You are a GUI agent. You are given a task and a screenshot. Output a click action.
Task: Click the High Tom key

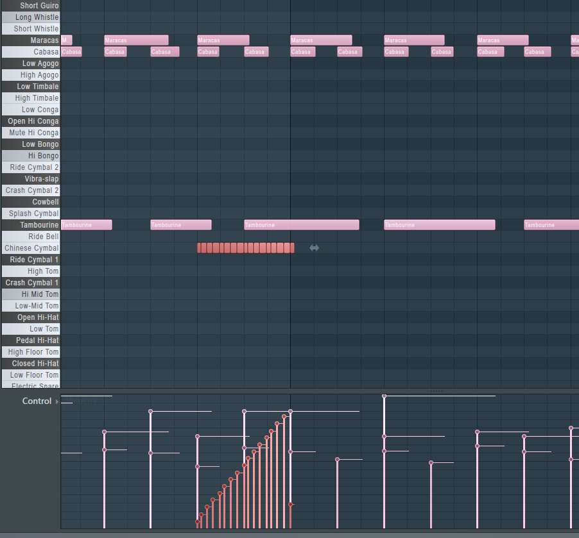[31, 271]
